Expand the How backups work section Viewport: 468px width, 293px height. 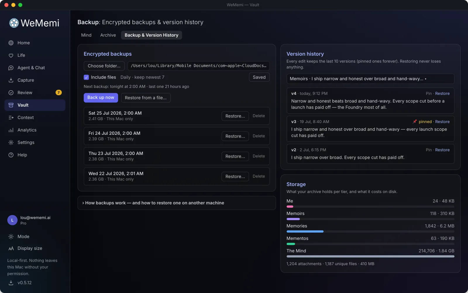177,203
